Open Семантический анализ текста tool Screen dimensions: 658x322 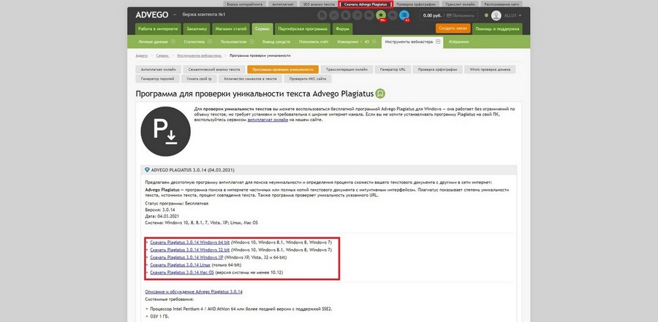point(214,69)
